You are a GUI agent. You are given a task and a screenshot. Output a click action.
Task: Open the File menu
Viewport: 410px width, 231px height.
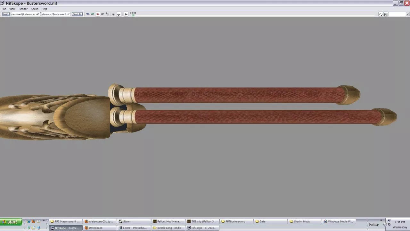click(4, 9)
